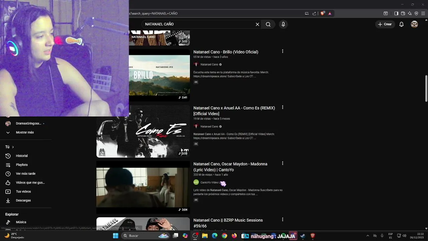The image size is (428, 241).
Task: Click the YouTube search magnifier button
Action: (268, 24)
